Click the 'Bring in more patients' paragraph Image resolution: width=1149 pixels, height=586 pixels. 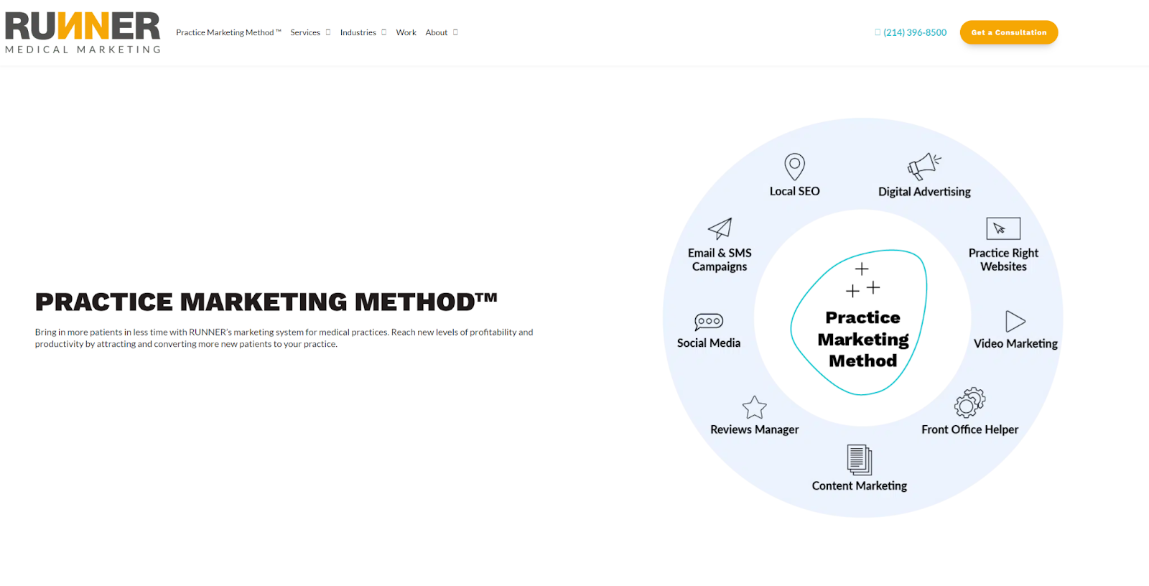(x=284, y=338)
